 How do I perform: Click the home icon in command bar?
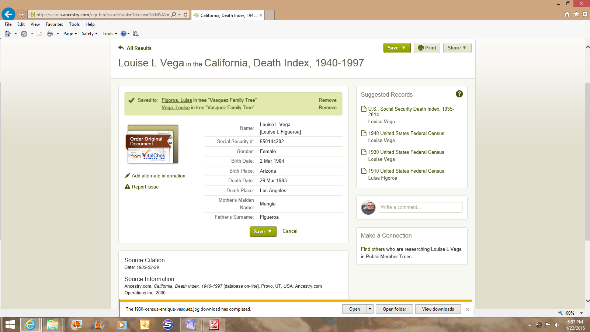tap(8, 34)
